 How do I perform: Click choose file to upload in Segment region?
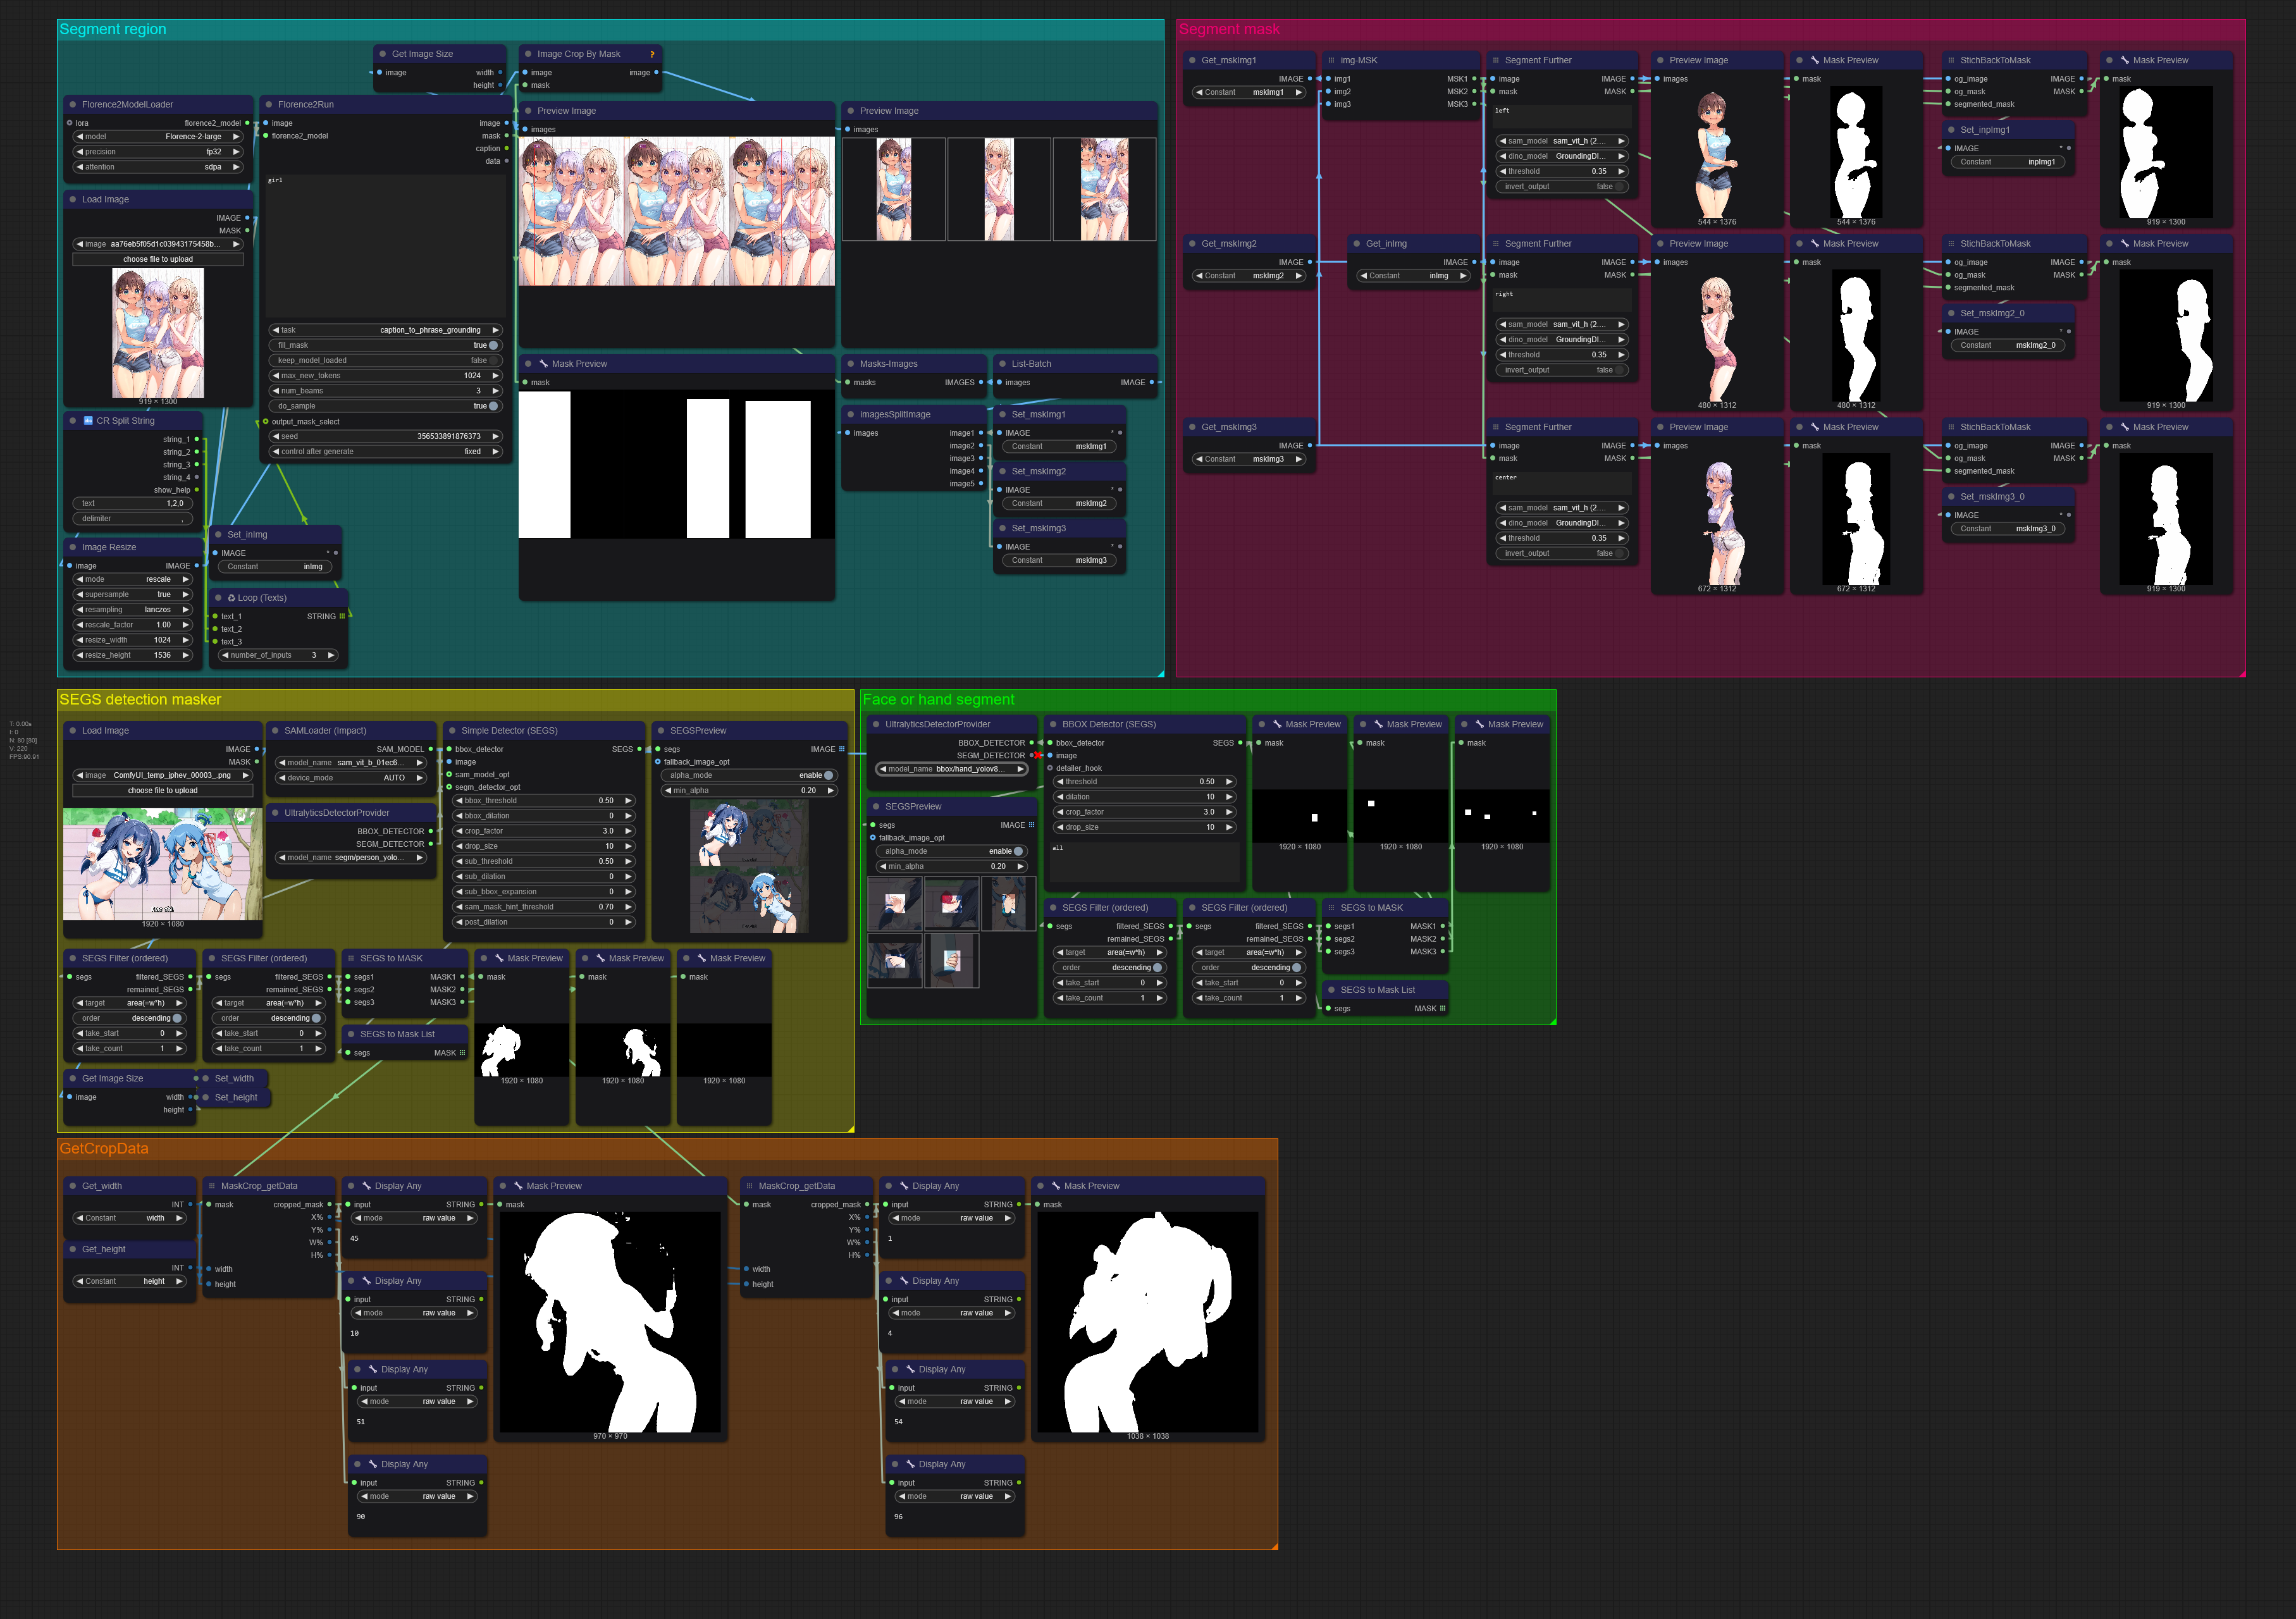click(158, 259)
